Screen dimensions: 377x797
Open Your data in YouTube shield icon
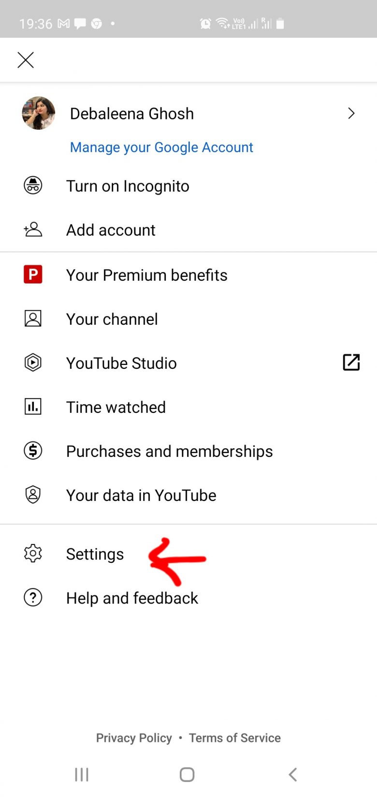tap(32, 495)
